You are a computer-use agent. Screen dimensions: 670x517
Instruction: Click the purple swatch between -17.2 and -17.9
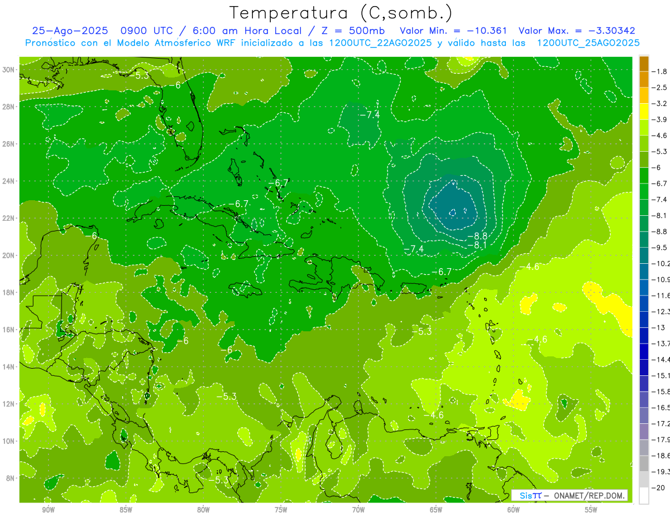pyautogui.click(x=644, y=432)
